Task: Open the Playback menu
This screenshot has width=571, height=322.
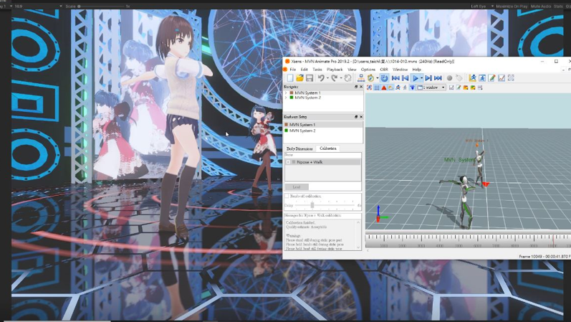Action: point(335,70)
